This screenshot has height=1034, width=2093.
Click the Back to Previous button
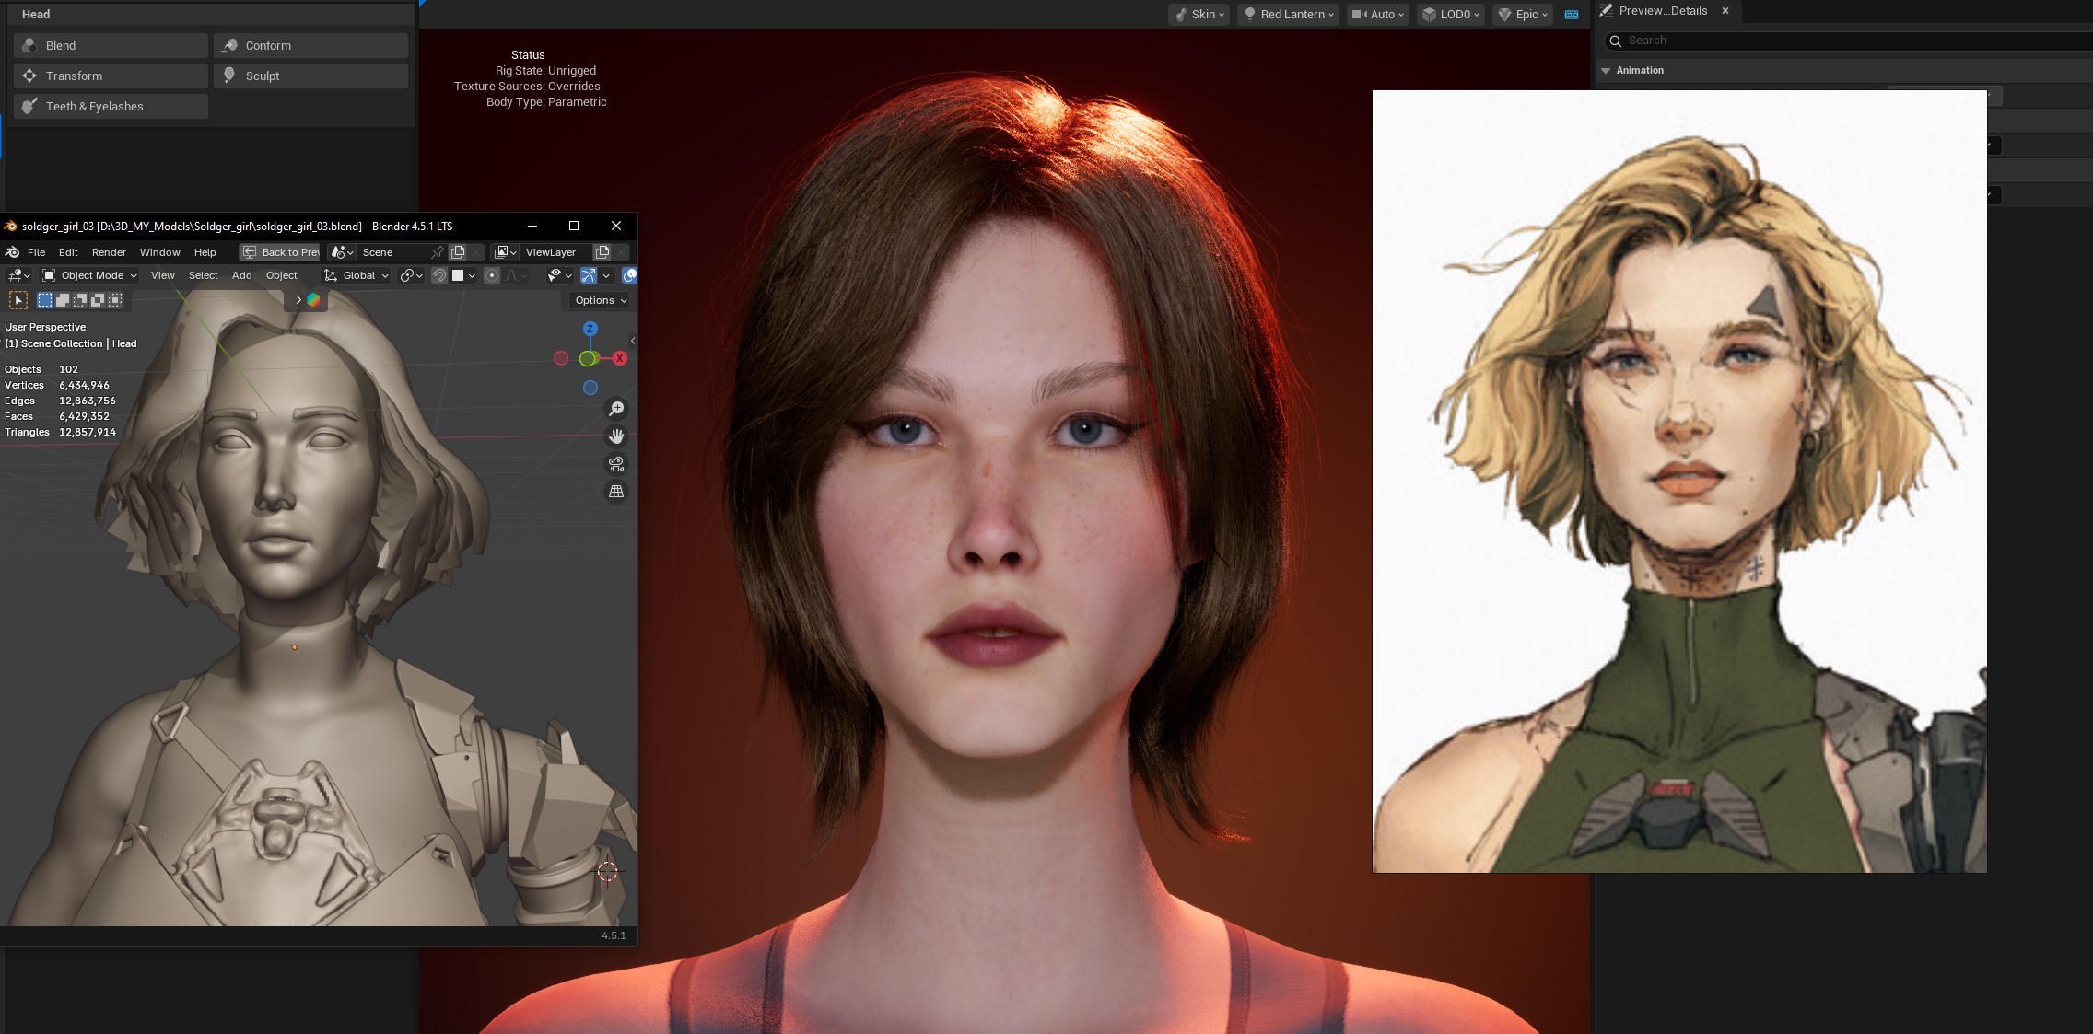pyautogui.click(x=280, y=252)
